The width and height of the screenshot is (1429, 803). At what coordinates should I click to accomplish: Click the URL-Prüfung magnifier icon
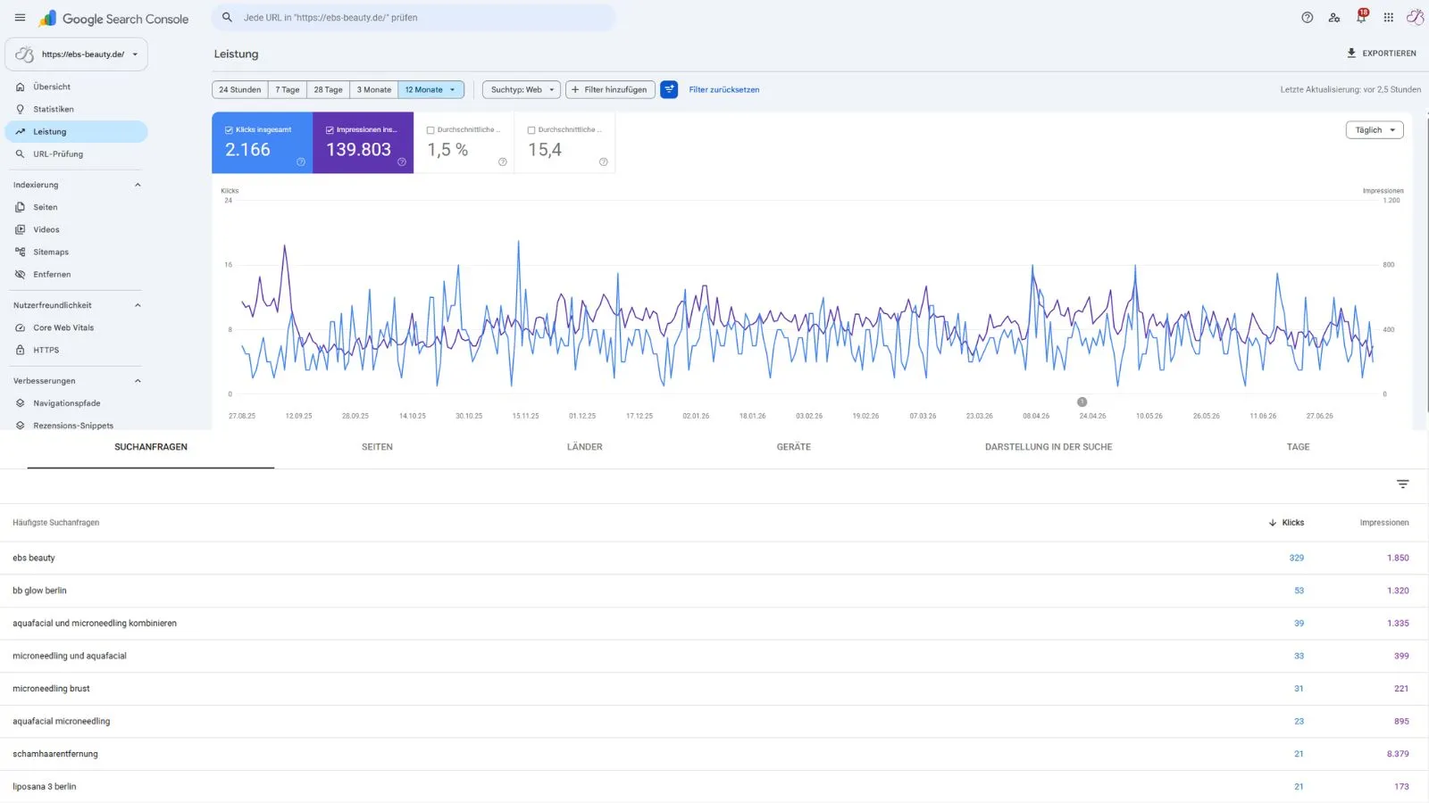(20, 153)
